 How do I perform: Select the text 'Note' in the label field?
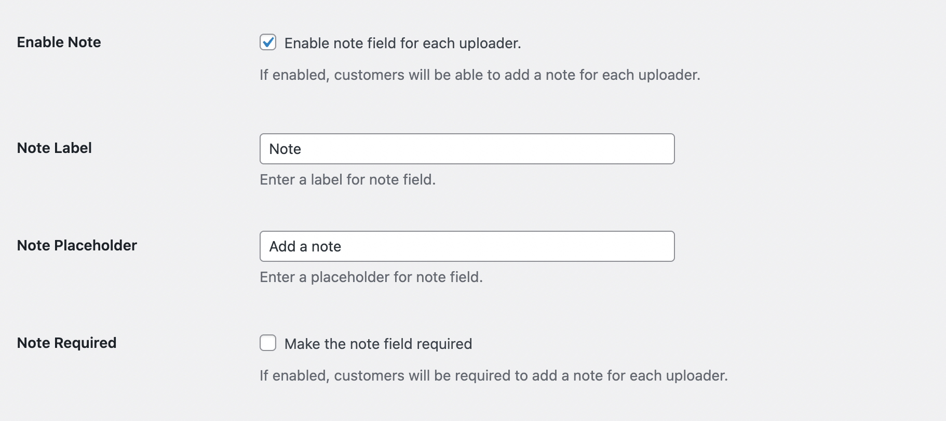coord(286,149)
